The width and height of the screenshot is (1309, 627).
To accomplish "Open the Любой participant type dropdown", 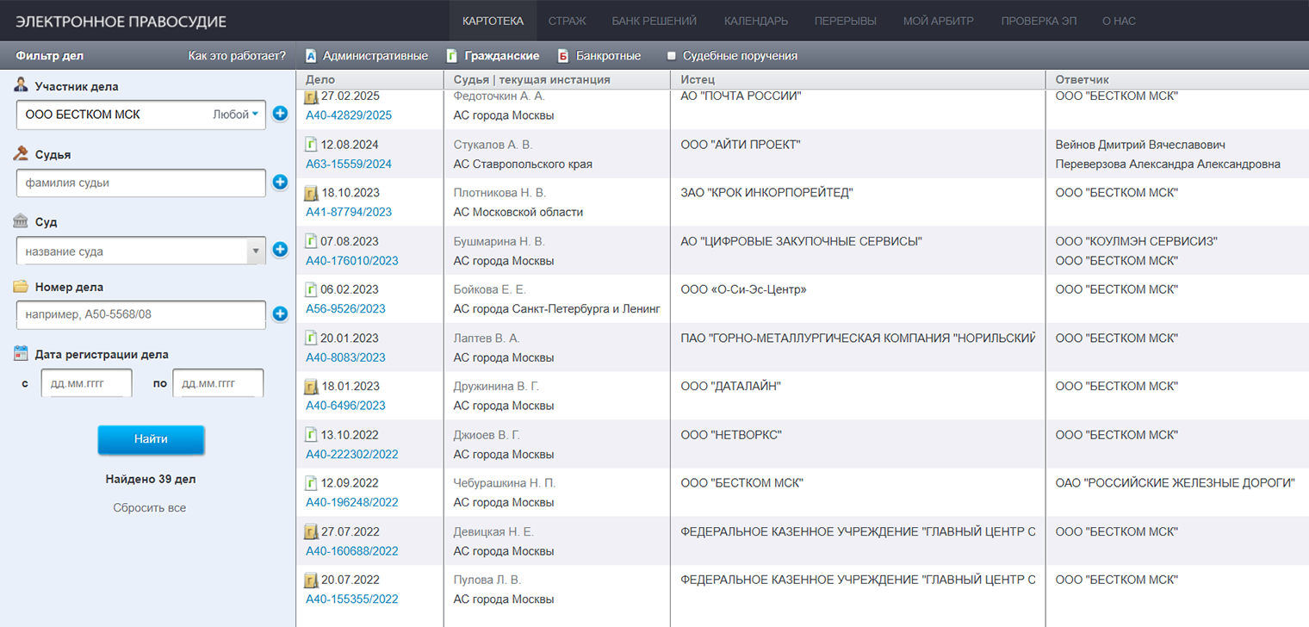I will pyautogui.click(x=236, y=115).
